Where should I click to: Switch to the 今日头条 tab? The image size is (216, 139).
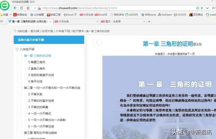(77, 22)
